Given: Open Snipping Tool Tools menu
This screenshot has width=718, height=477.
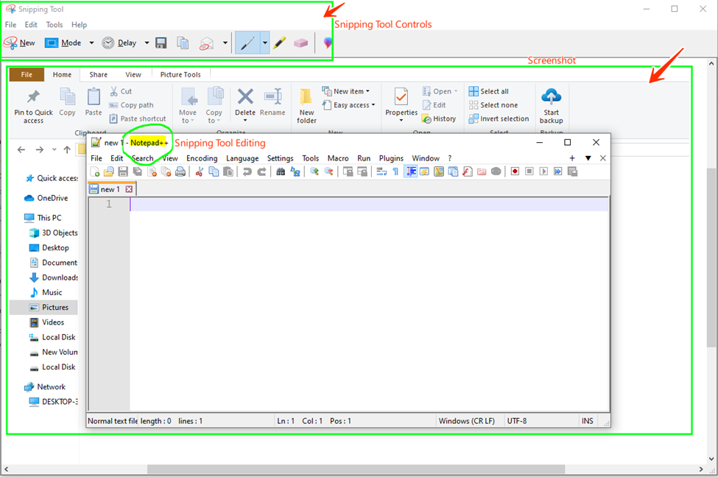Looking at the screenshot, I should (54, 25).
